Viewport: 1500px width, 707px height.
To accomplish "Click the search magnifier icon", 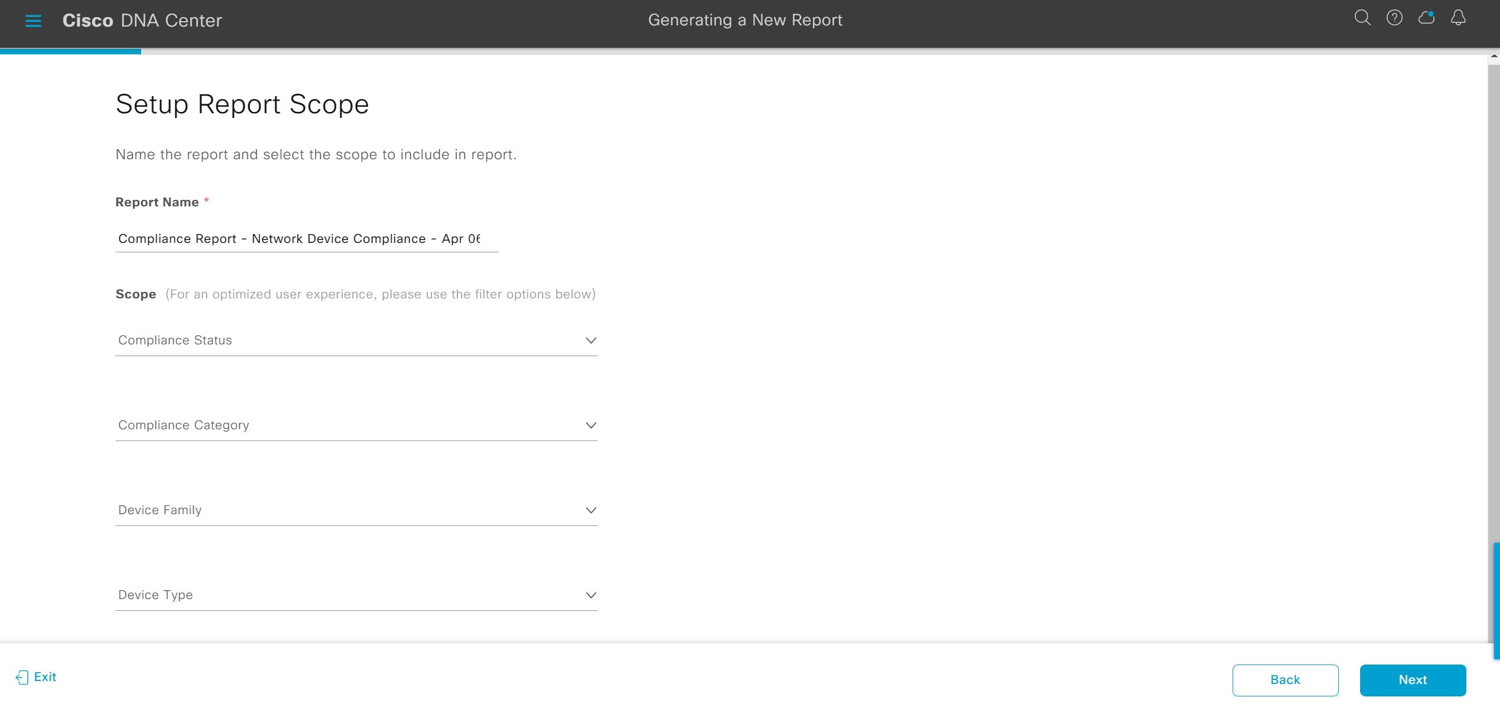I will click(1362, 18).
